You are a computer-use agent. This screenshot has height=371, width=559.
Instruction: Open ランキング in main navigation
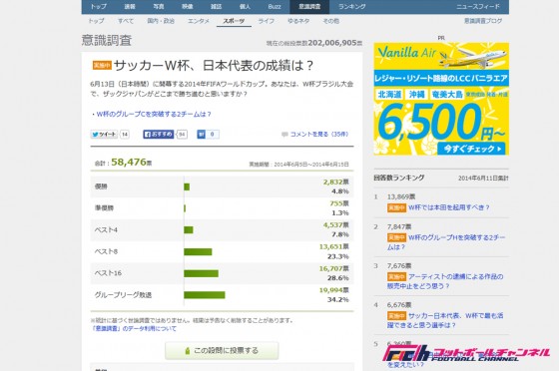point(351,6)
